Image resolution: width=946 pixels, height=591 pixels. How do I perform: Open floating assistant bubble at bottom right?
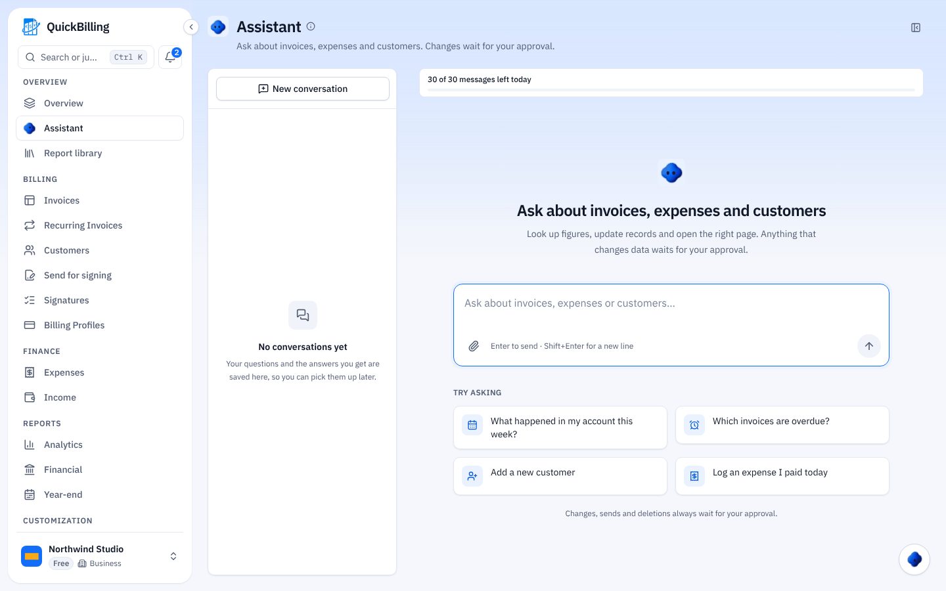914,559
